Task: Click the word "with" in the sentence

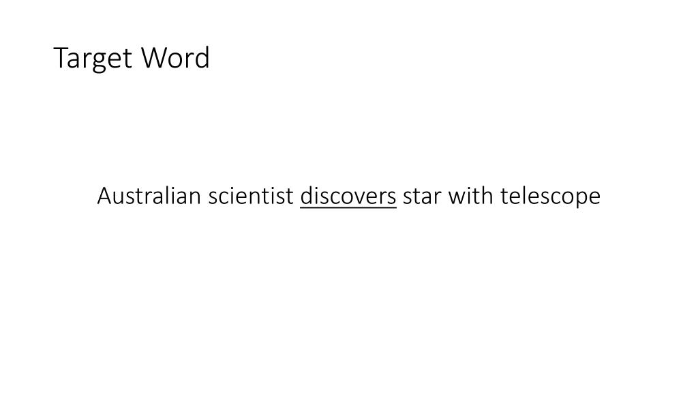Action: click(470, 196)
